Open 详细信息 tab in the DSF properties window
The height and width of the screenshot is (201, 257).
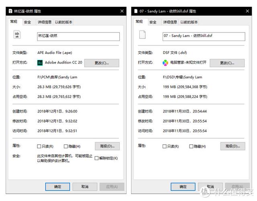(170, 22)
